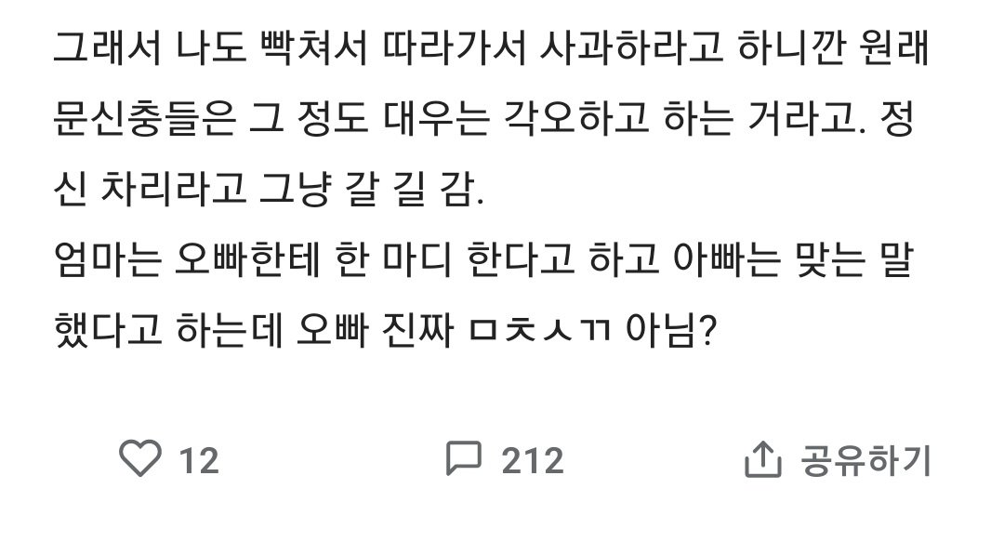
Task: Click the first text line starting 그래서 나도
Action: click(485, 46)
